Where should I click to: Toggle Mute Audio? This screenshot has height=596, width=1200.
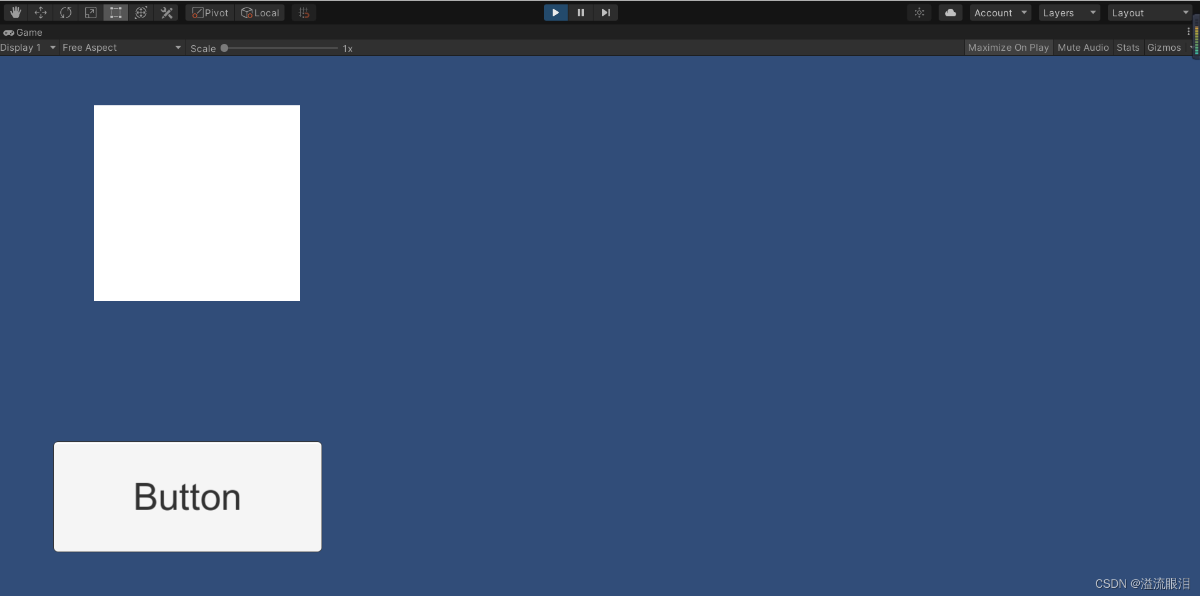(x=1083, y=48)
